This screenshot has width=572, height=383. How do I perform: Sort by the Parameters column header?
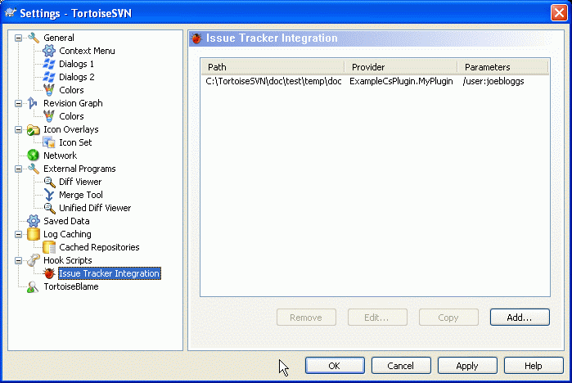(x=502, y=67)
